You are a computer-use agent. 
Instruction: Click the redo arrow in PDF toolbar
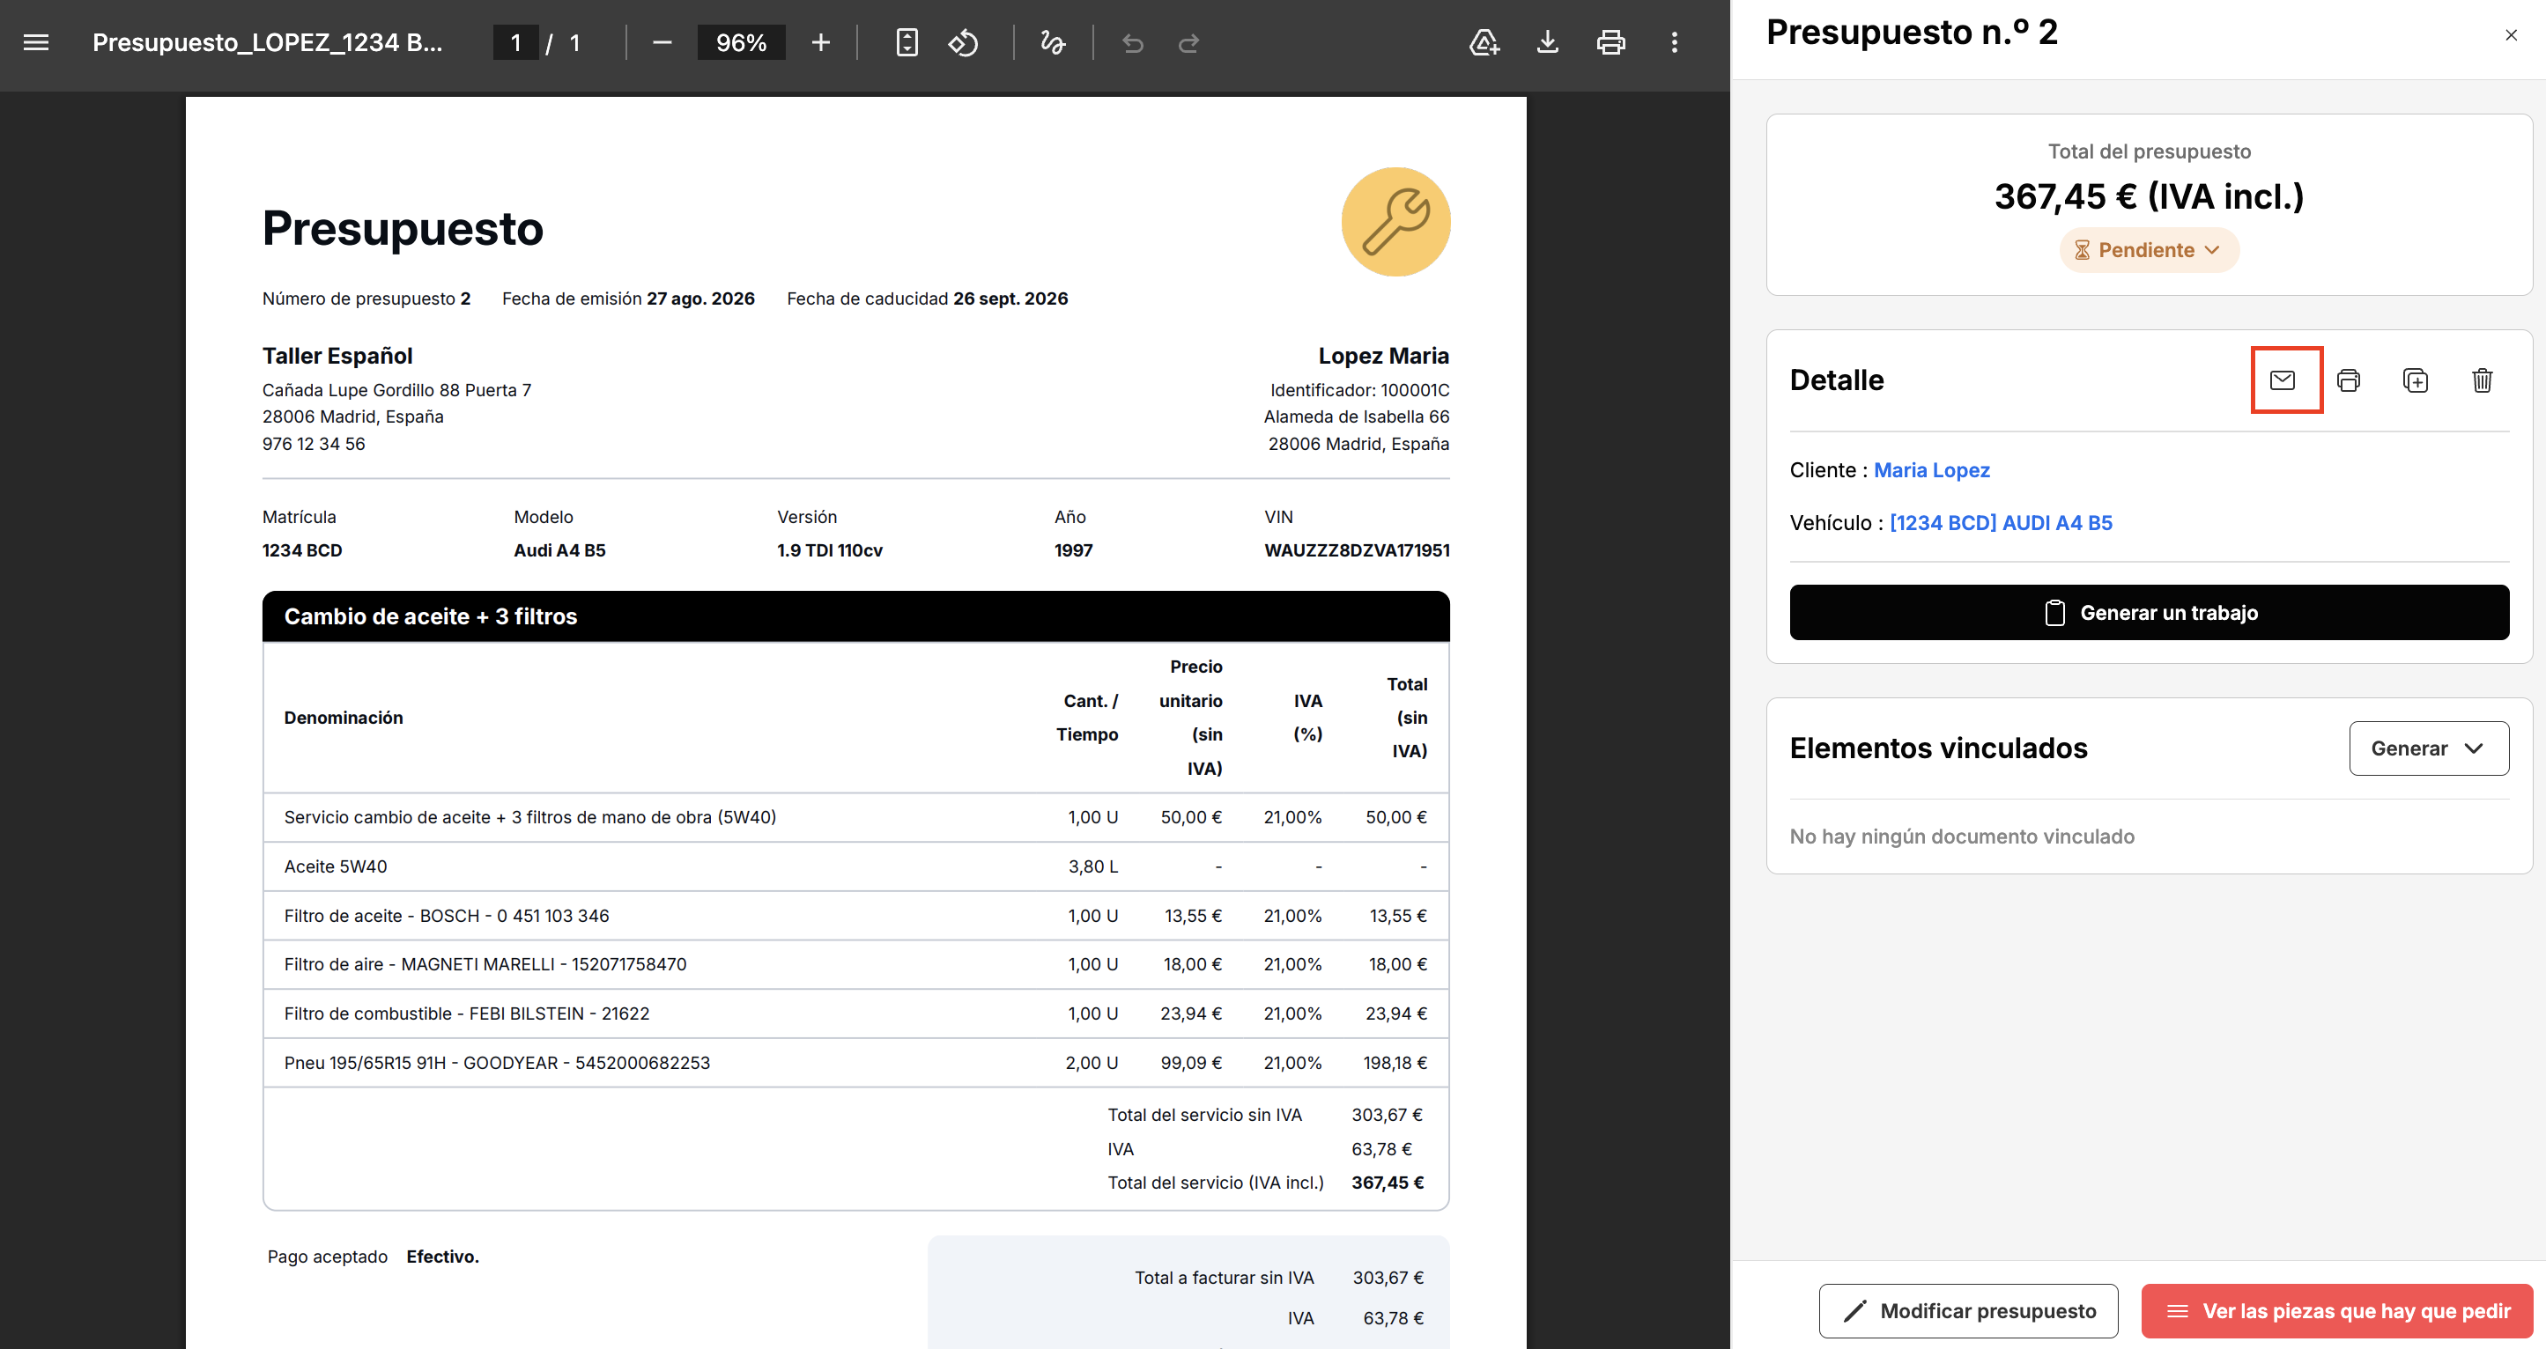1189,42
